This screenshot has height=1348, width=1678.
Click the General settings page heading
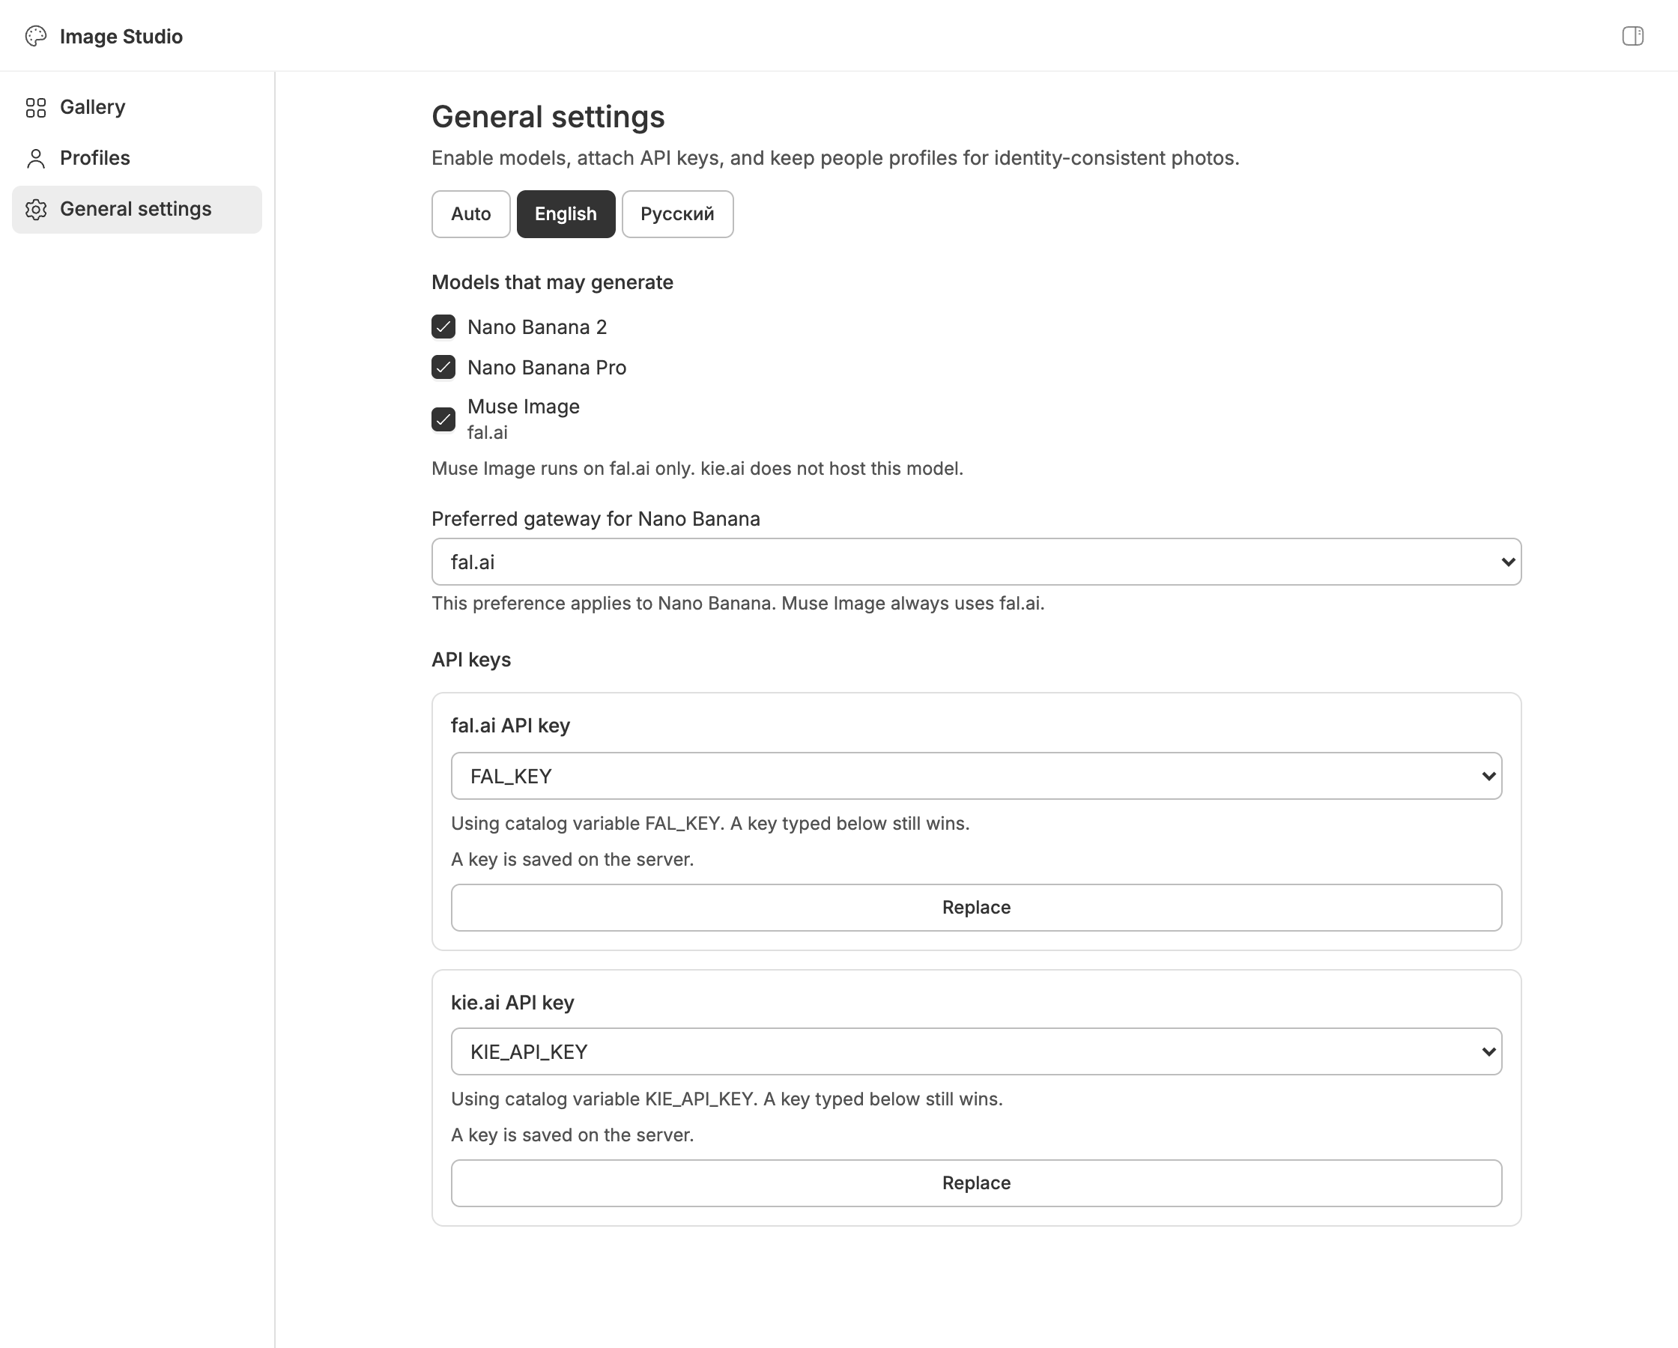(x=548, y=117)
